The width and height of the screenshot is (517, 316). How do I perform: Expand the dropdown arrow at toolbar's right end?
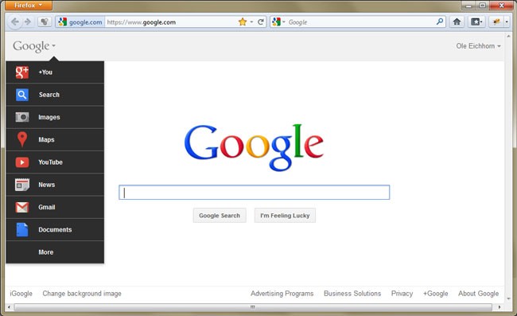(x=507, y=22)
